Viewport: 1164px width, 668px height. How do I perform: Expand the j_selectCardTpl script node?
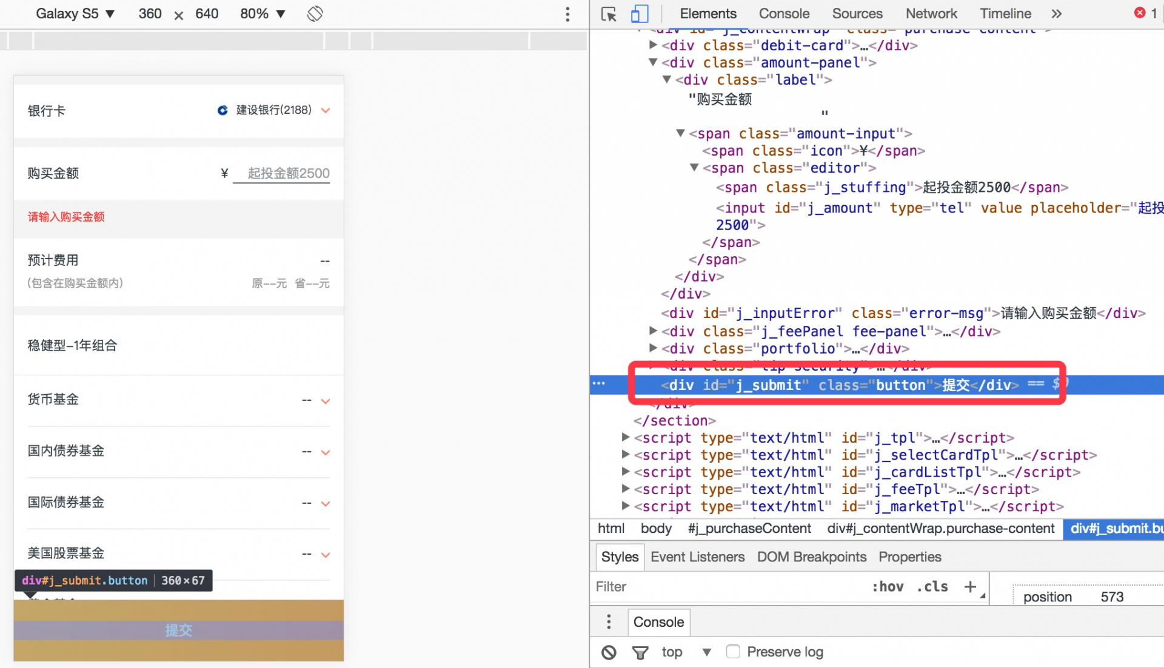click(626, 454)
